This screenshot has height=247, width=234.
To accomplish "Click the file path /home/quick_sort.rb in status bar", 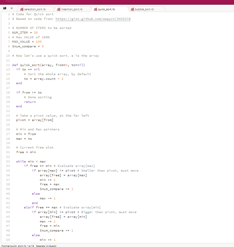I will [x=14, y=246].
